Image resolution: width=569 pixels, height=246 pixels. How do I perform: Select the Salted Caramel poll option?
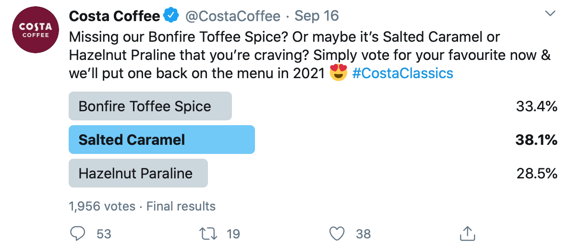[x=161, y=140]
